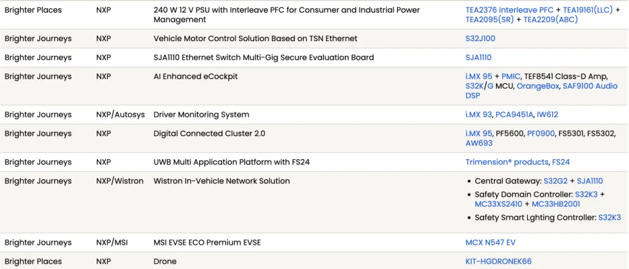
Task: Open the TEA2376 interleave PFC link
Action: tap(510, 10)
